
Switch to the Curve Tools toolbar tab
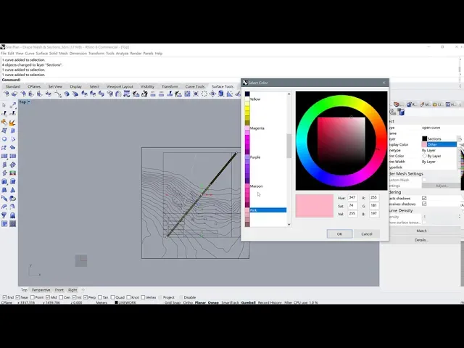coord(195,86)
